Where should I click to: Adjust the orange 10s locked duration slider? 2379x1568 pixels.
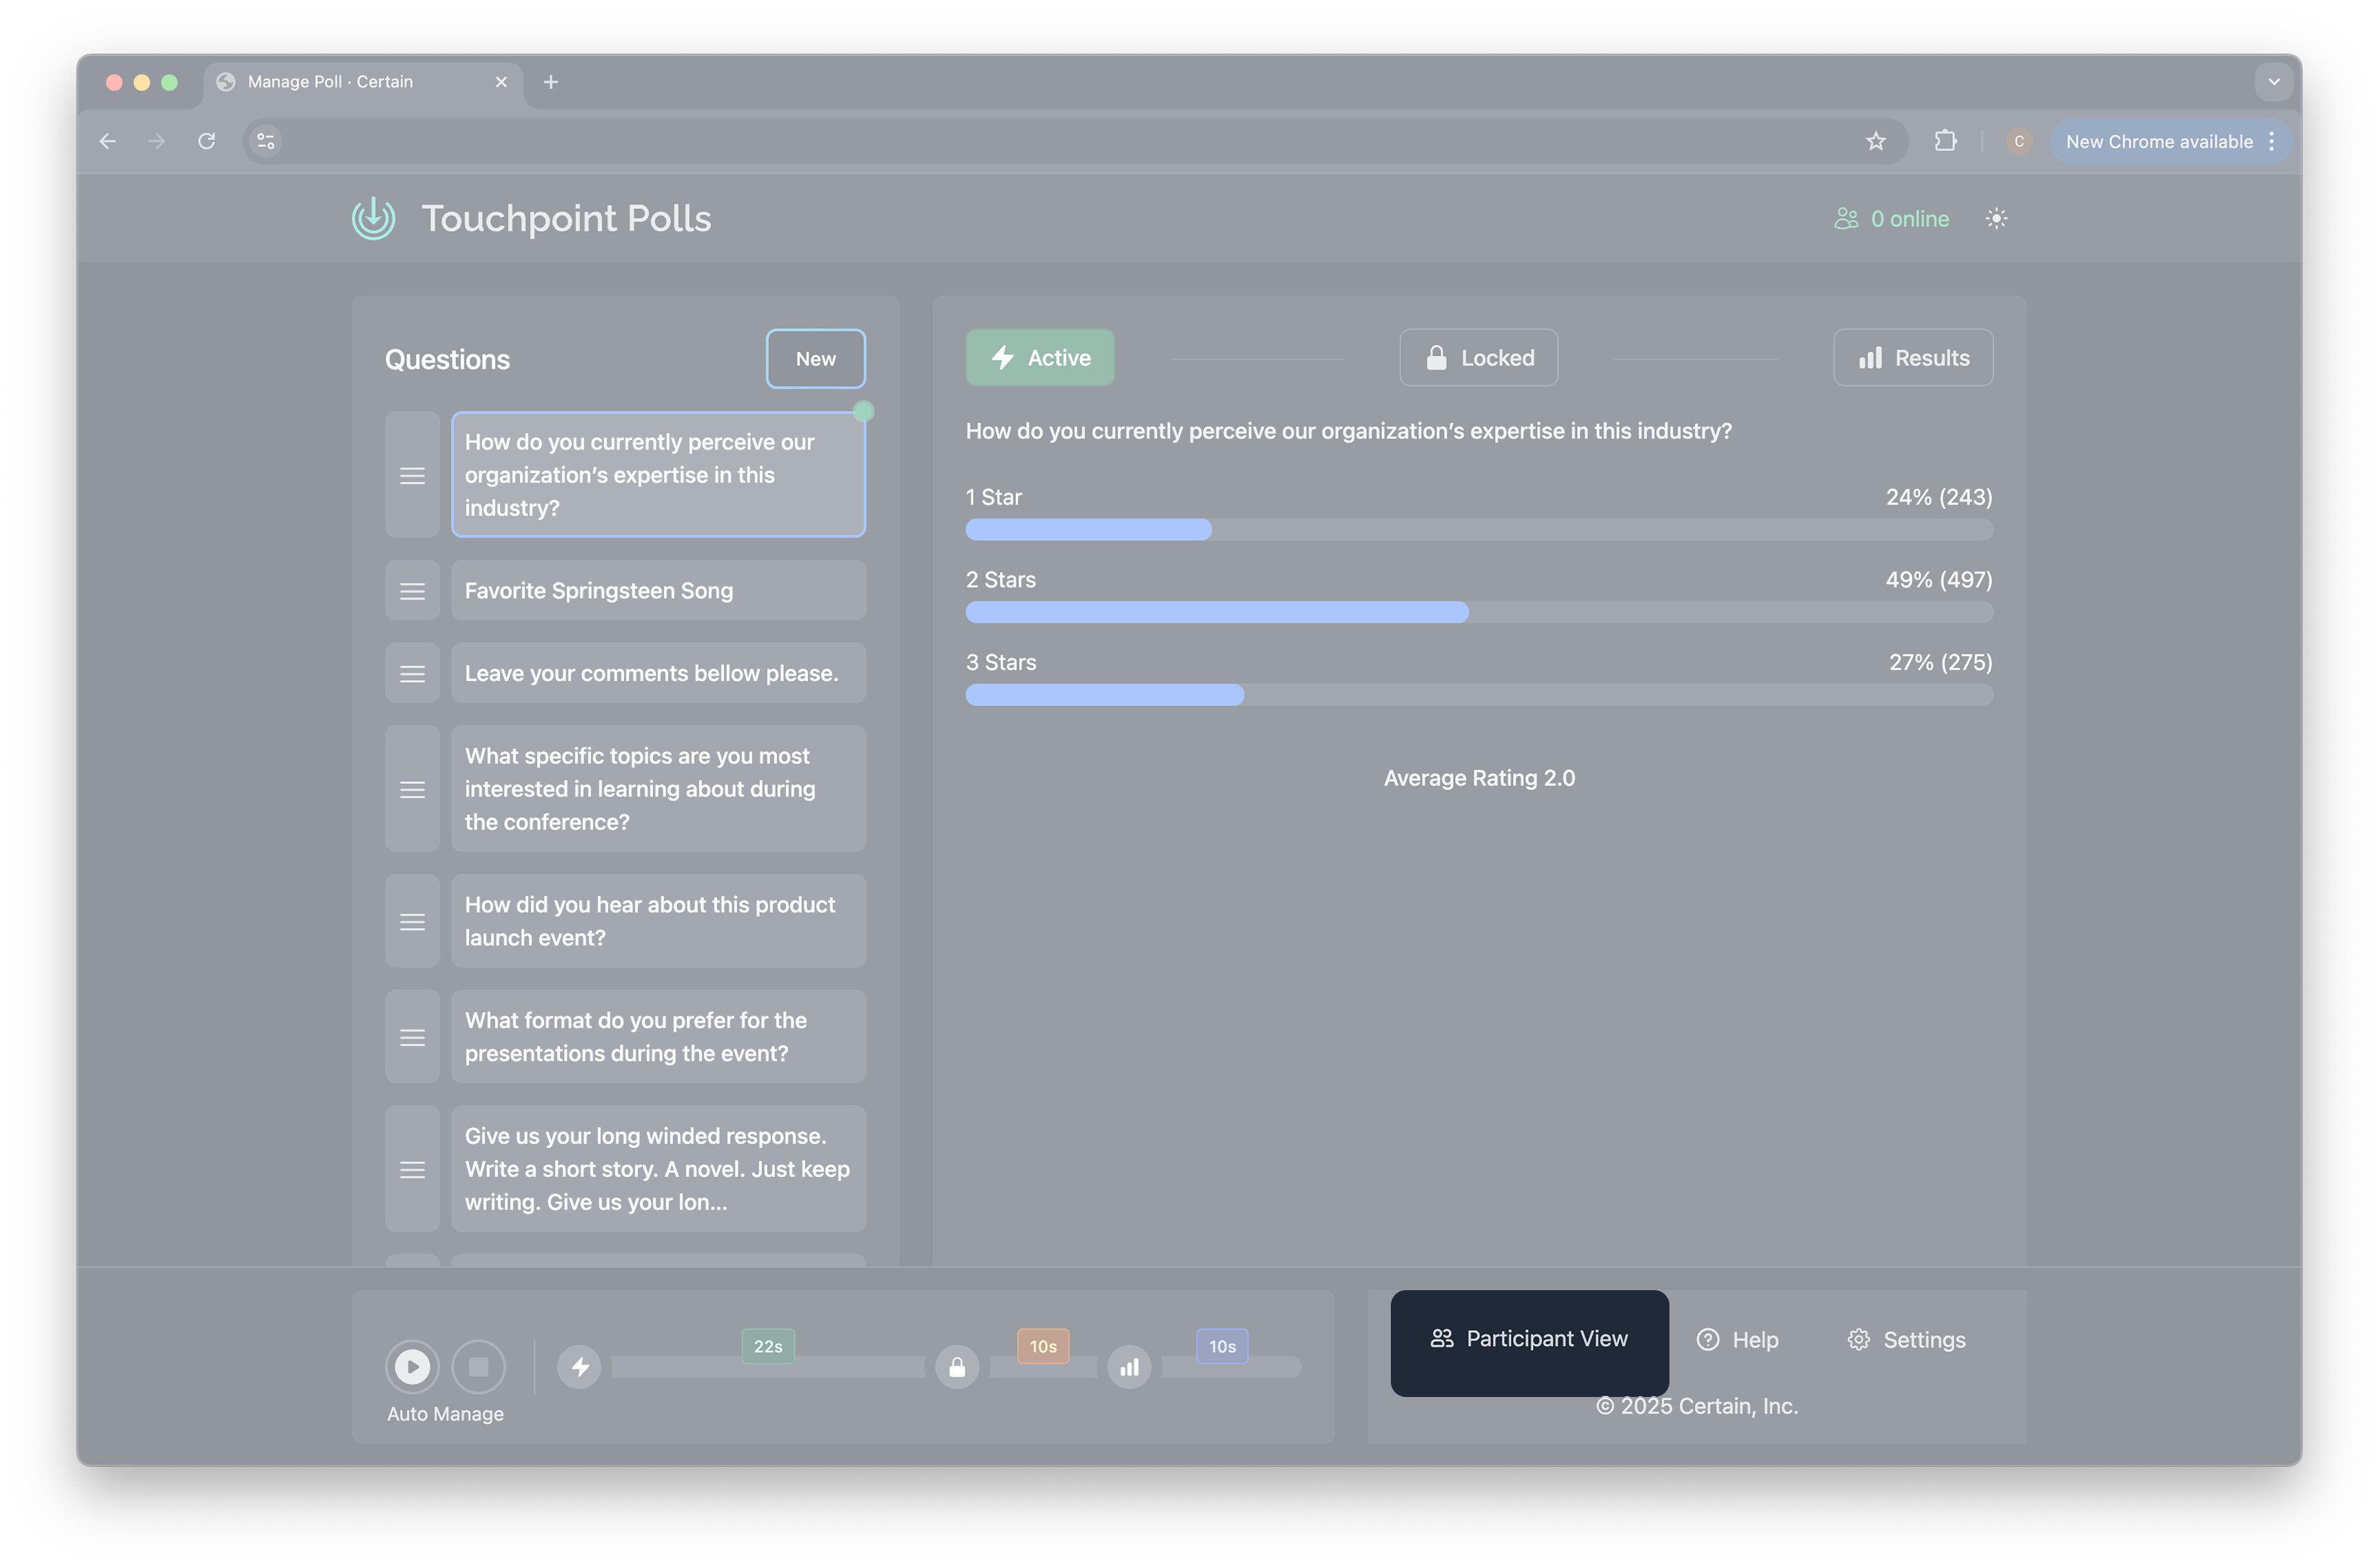tap(1043, 1367)
